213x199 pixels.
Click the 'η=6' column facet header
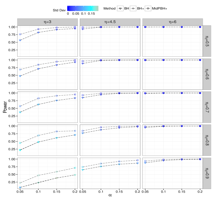click(173, 22)
